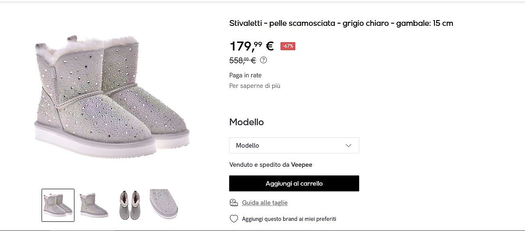Select the first boots pair thumbnail
The width and height of the screenshot is (525, 231).
coord(58,205)
